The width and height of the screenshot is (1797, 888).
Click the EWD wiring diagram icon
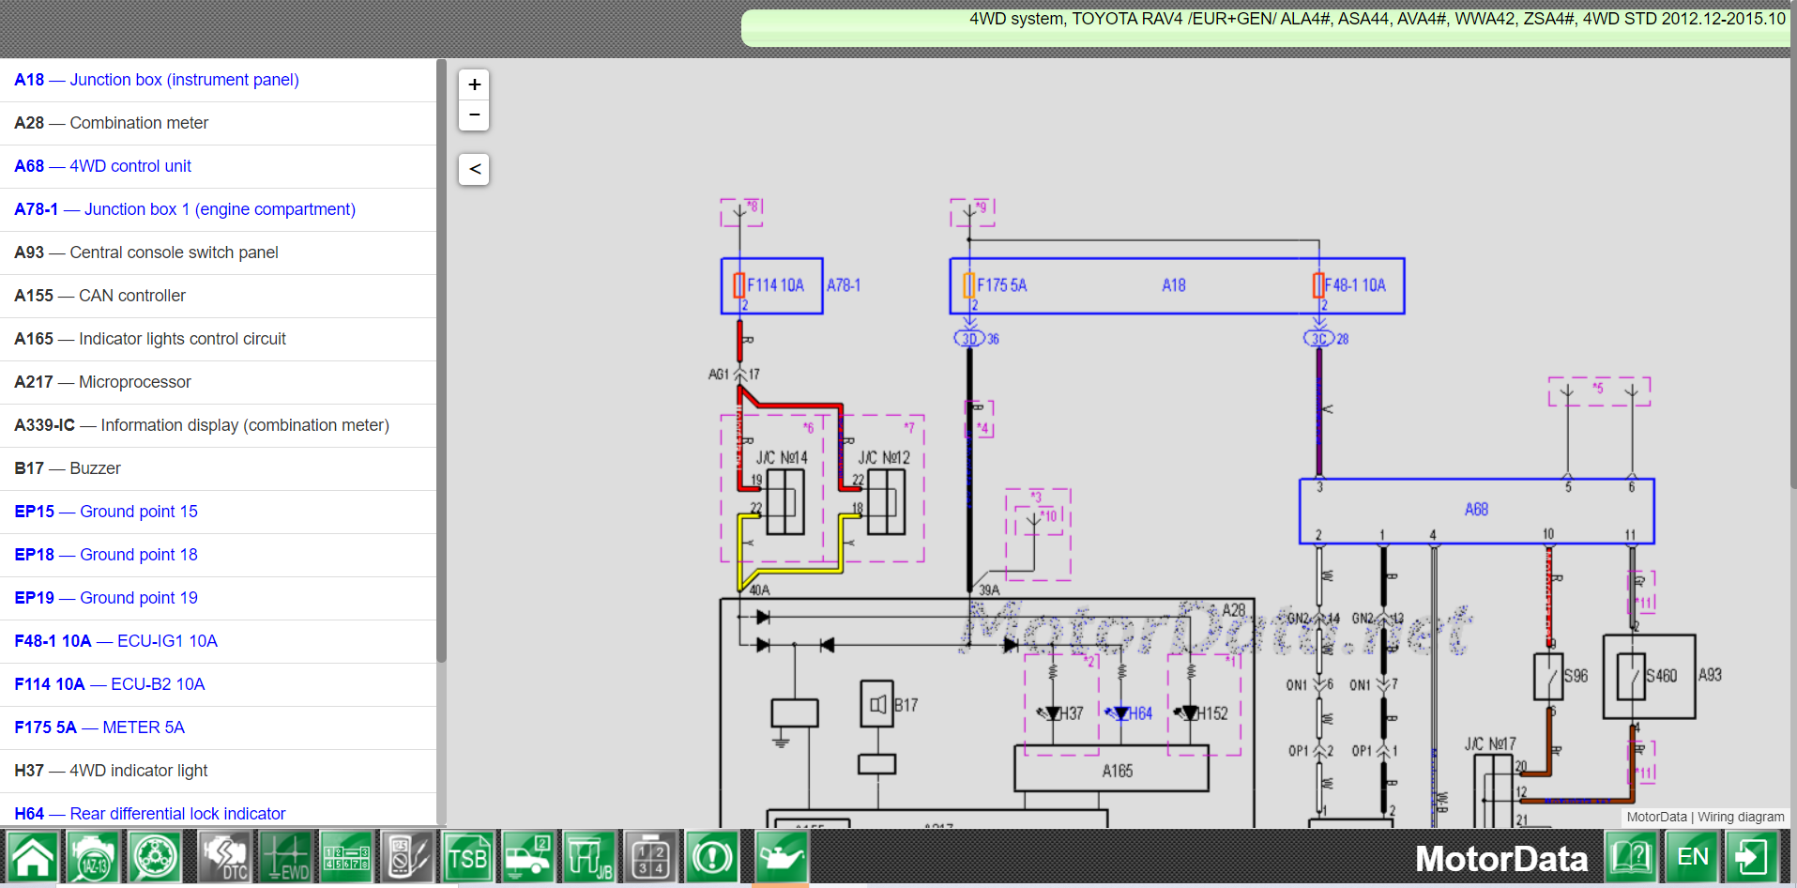point(285,857)
